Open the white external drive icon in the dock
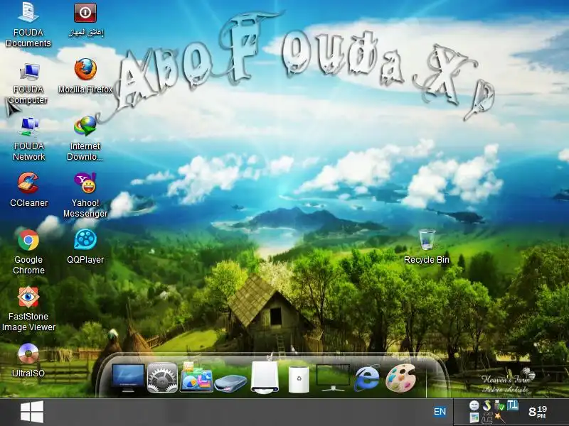 [265, 377]
